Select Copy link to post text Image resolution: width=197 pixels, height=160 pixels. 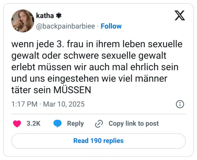click(x=133, y=124)
